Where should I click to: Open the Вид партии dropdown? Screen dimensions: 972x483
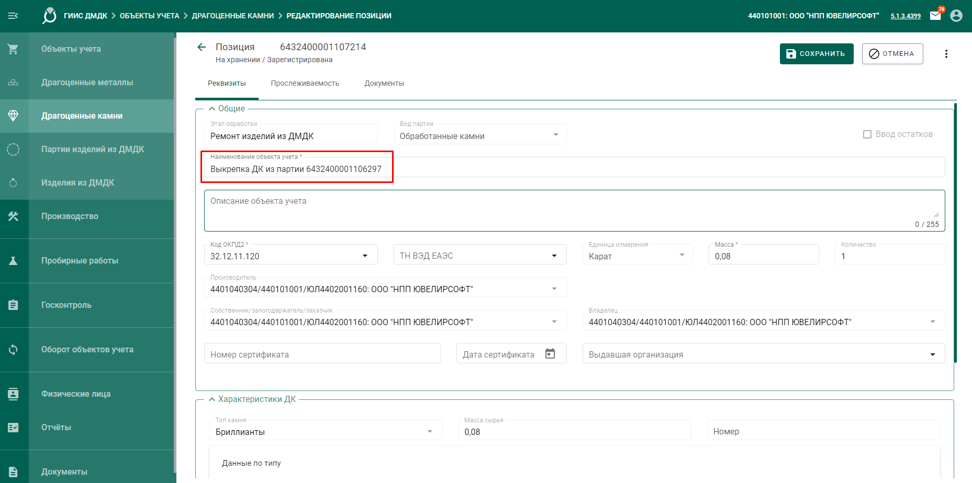coord(480,134)
